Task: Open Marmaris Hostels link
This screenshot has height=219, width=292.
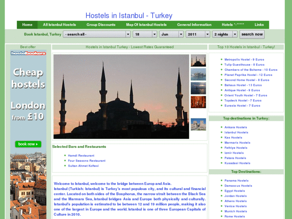Action: [x=237, y=143]
